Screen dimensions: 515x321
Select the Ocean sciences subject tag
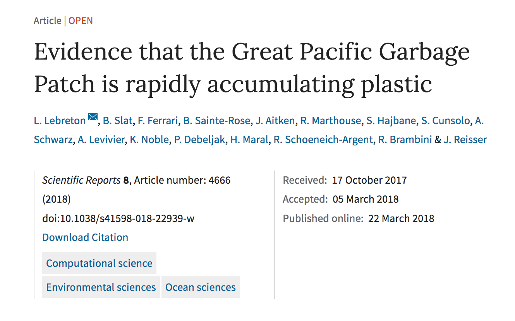(201, 287)
